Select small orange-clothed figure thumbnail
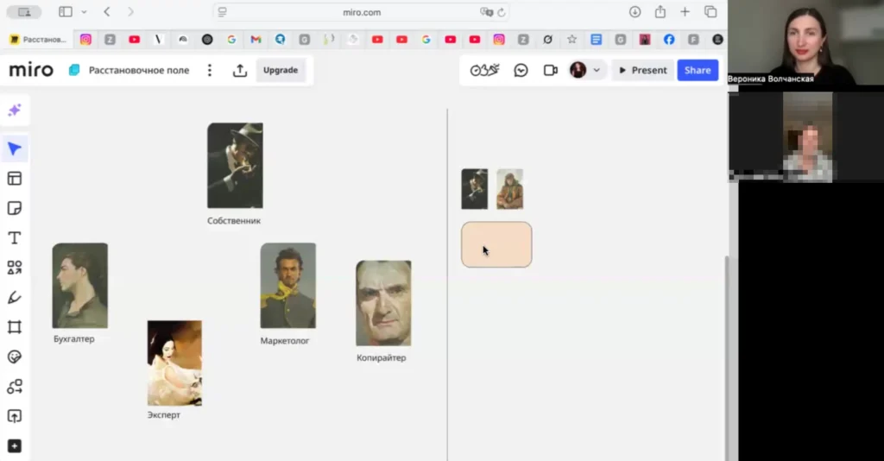The image size is (884, 461). point(509,189)
